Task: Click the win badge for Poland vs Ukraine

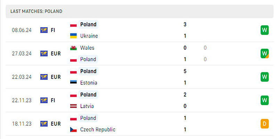Action: click(265, 30)
